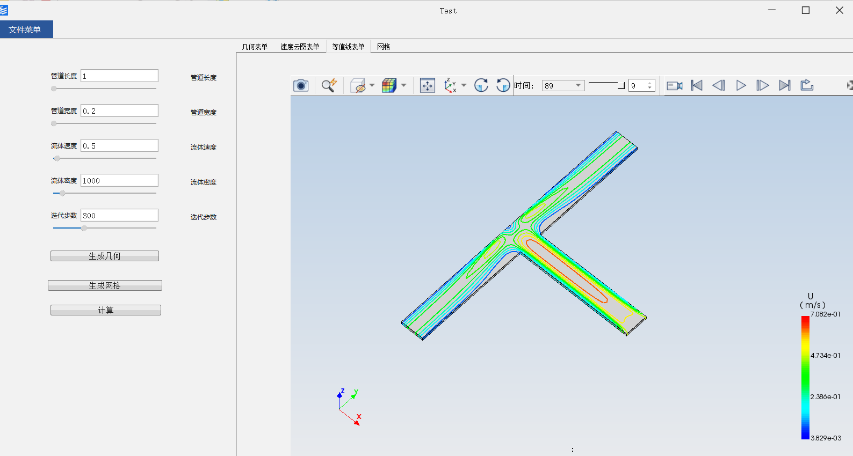The width and height of the screenshot is (853, 456).
Task: Open the time value 89 combo box
Action: click(563, 85)
